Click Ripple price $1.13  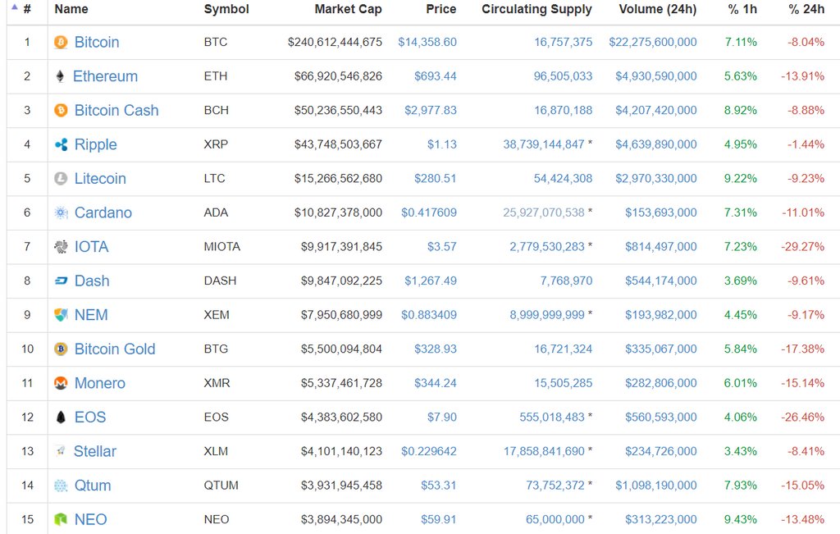442,144
